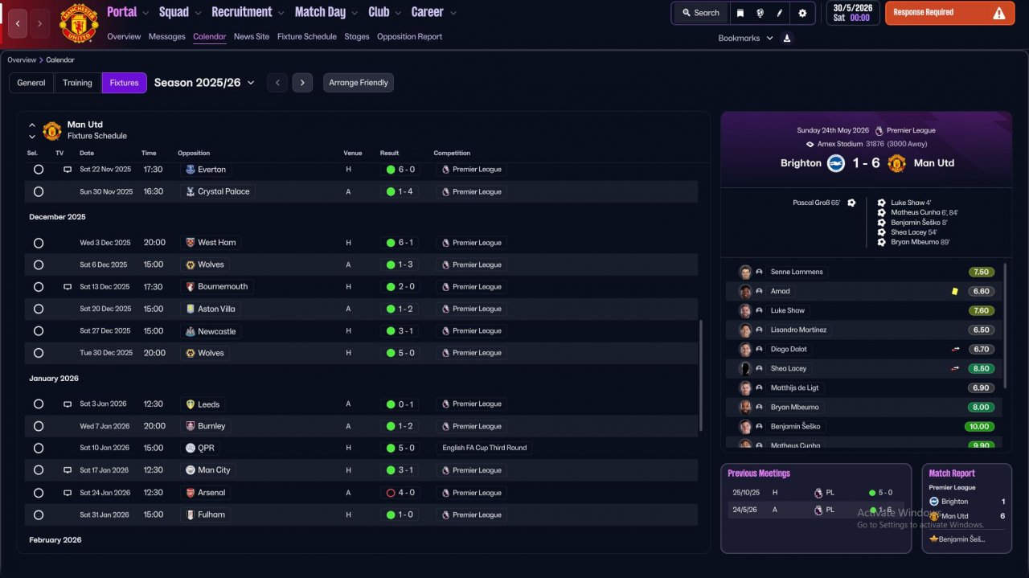Click TV icon on Everton fixture row
Image resolution: width=1029 pixels, height=578 pixels.
pyautogui.click(x=68, y=170)
